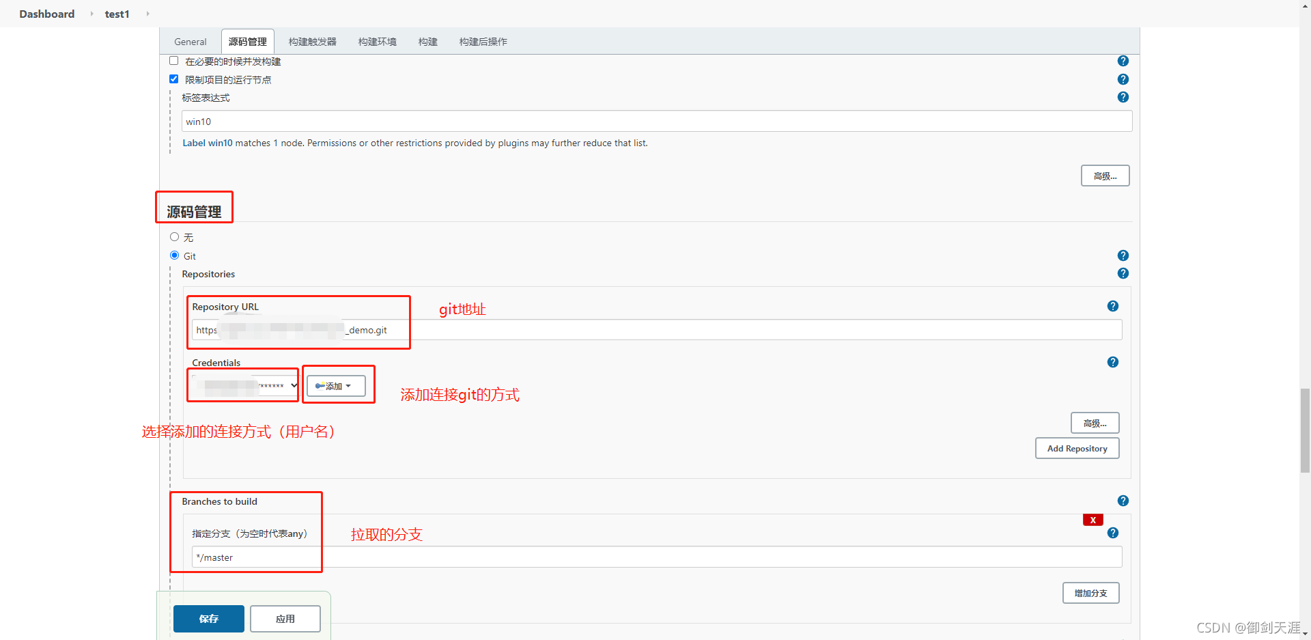This screenshot has height=640, width=1311.
Task: Uncheck 限制项目的运行节点 checkbox
Action: pyautogui.click(x=173, y=79)
